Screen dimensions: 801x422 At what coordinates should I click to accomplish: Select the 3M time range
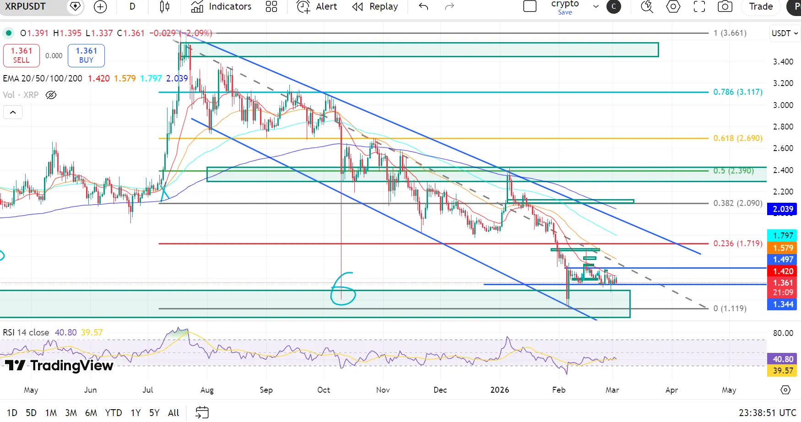[71, 412]
